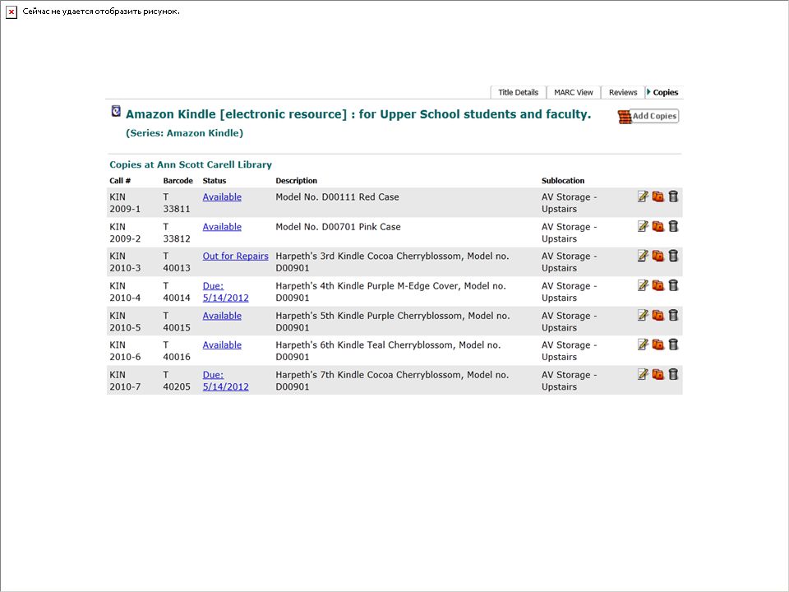The width and height of the screenshot is (789, 592).
Task: Duplicate the copy KIN 2010-3
Action: [x=657, y=255]
